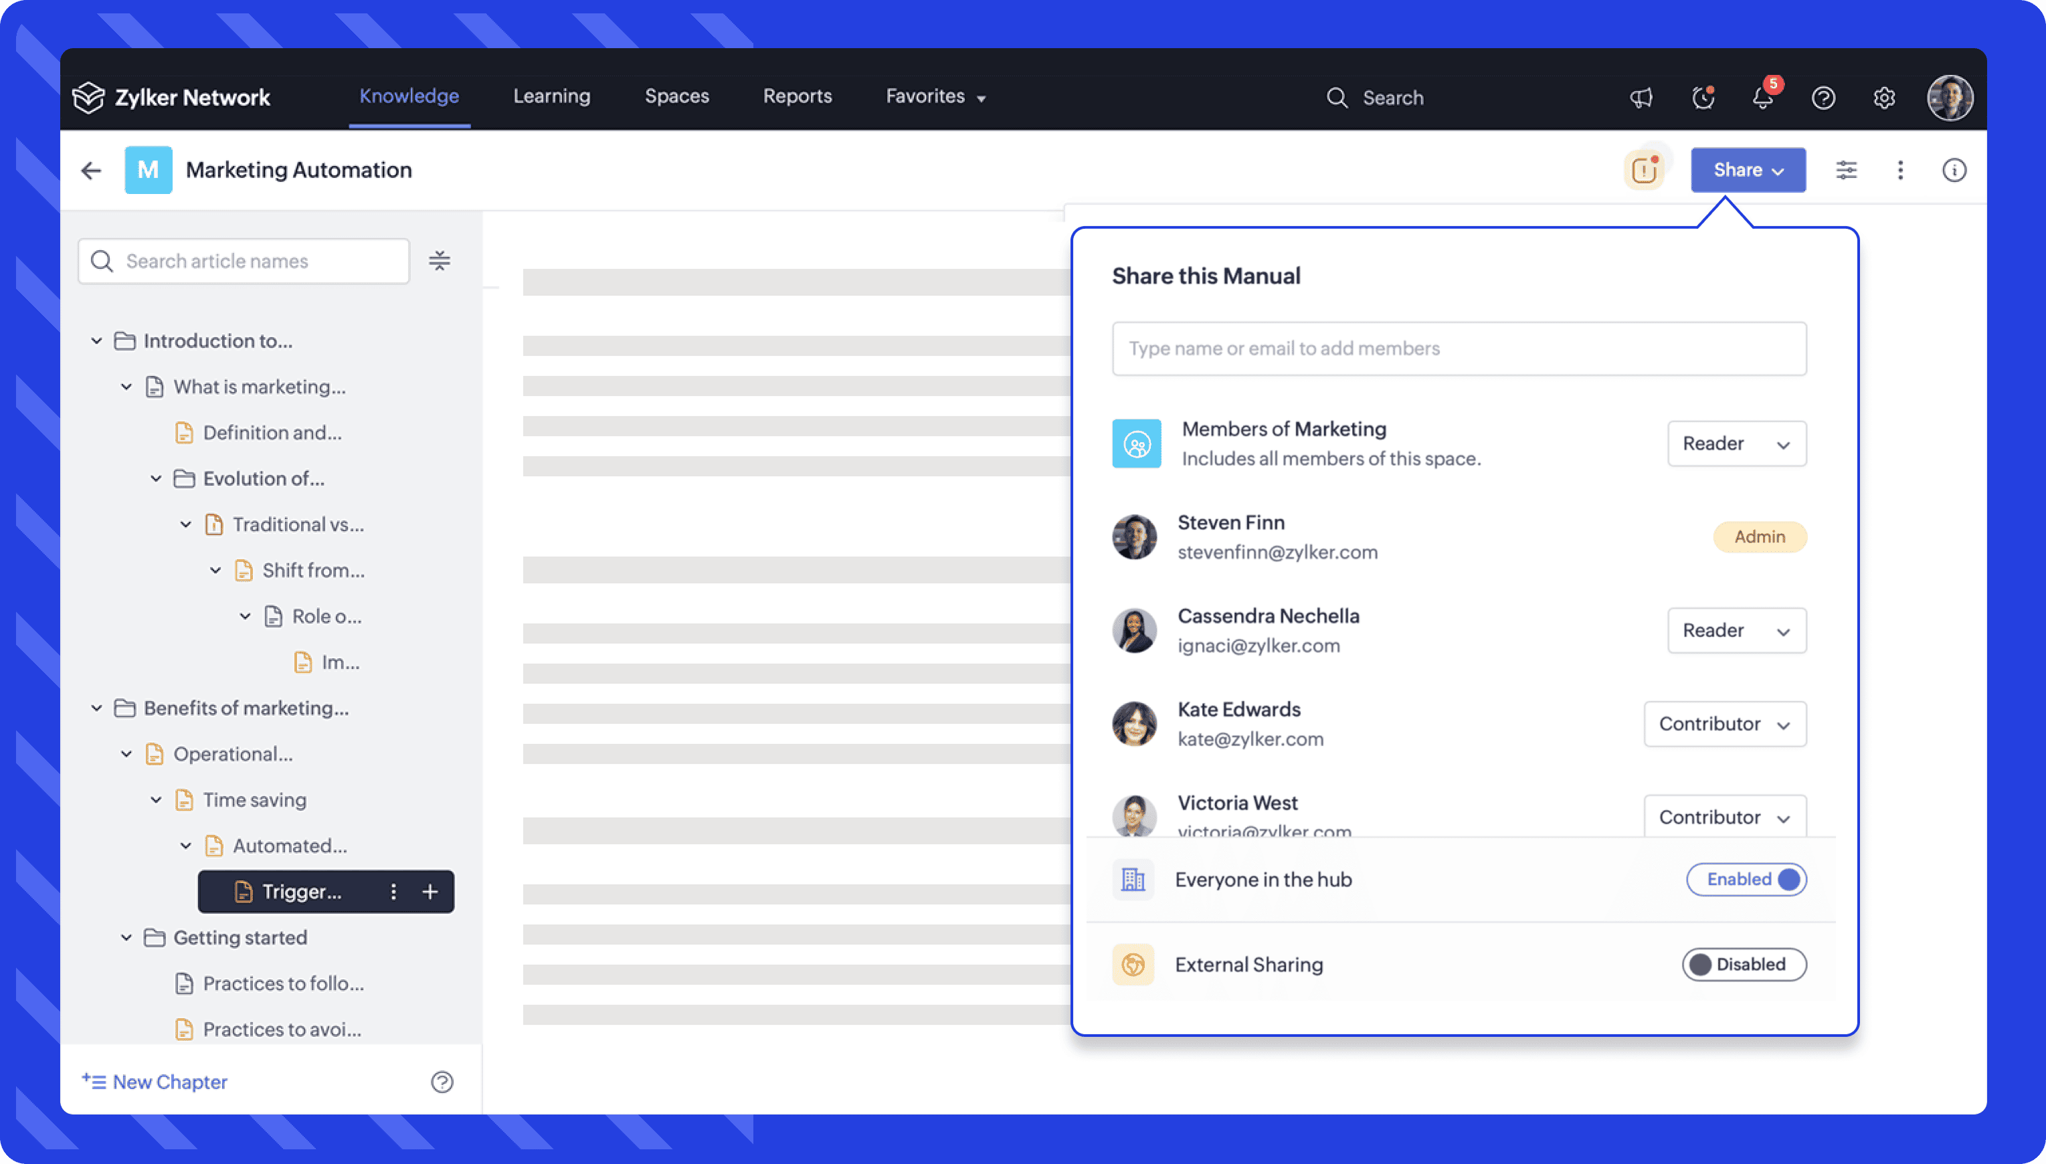Open Victoria West's Contributor dropdown
The image size is (2046, 1164).
(x=1725, y=815)
